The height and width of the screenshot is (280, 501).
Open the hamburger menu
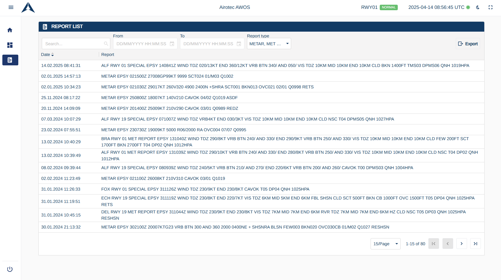(x=11, y=7)
